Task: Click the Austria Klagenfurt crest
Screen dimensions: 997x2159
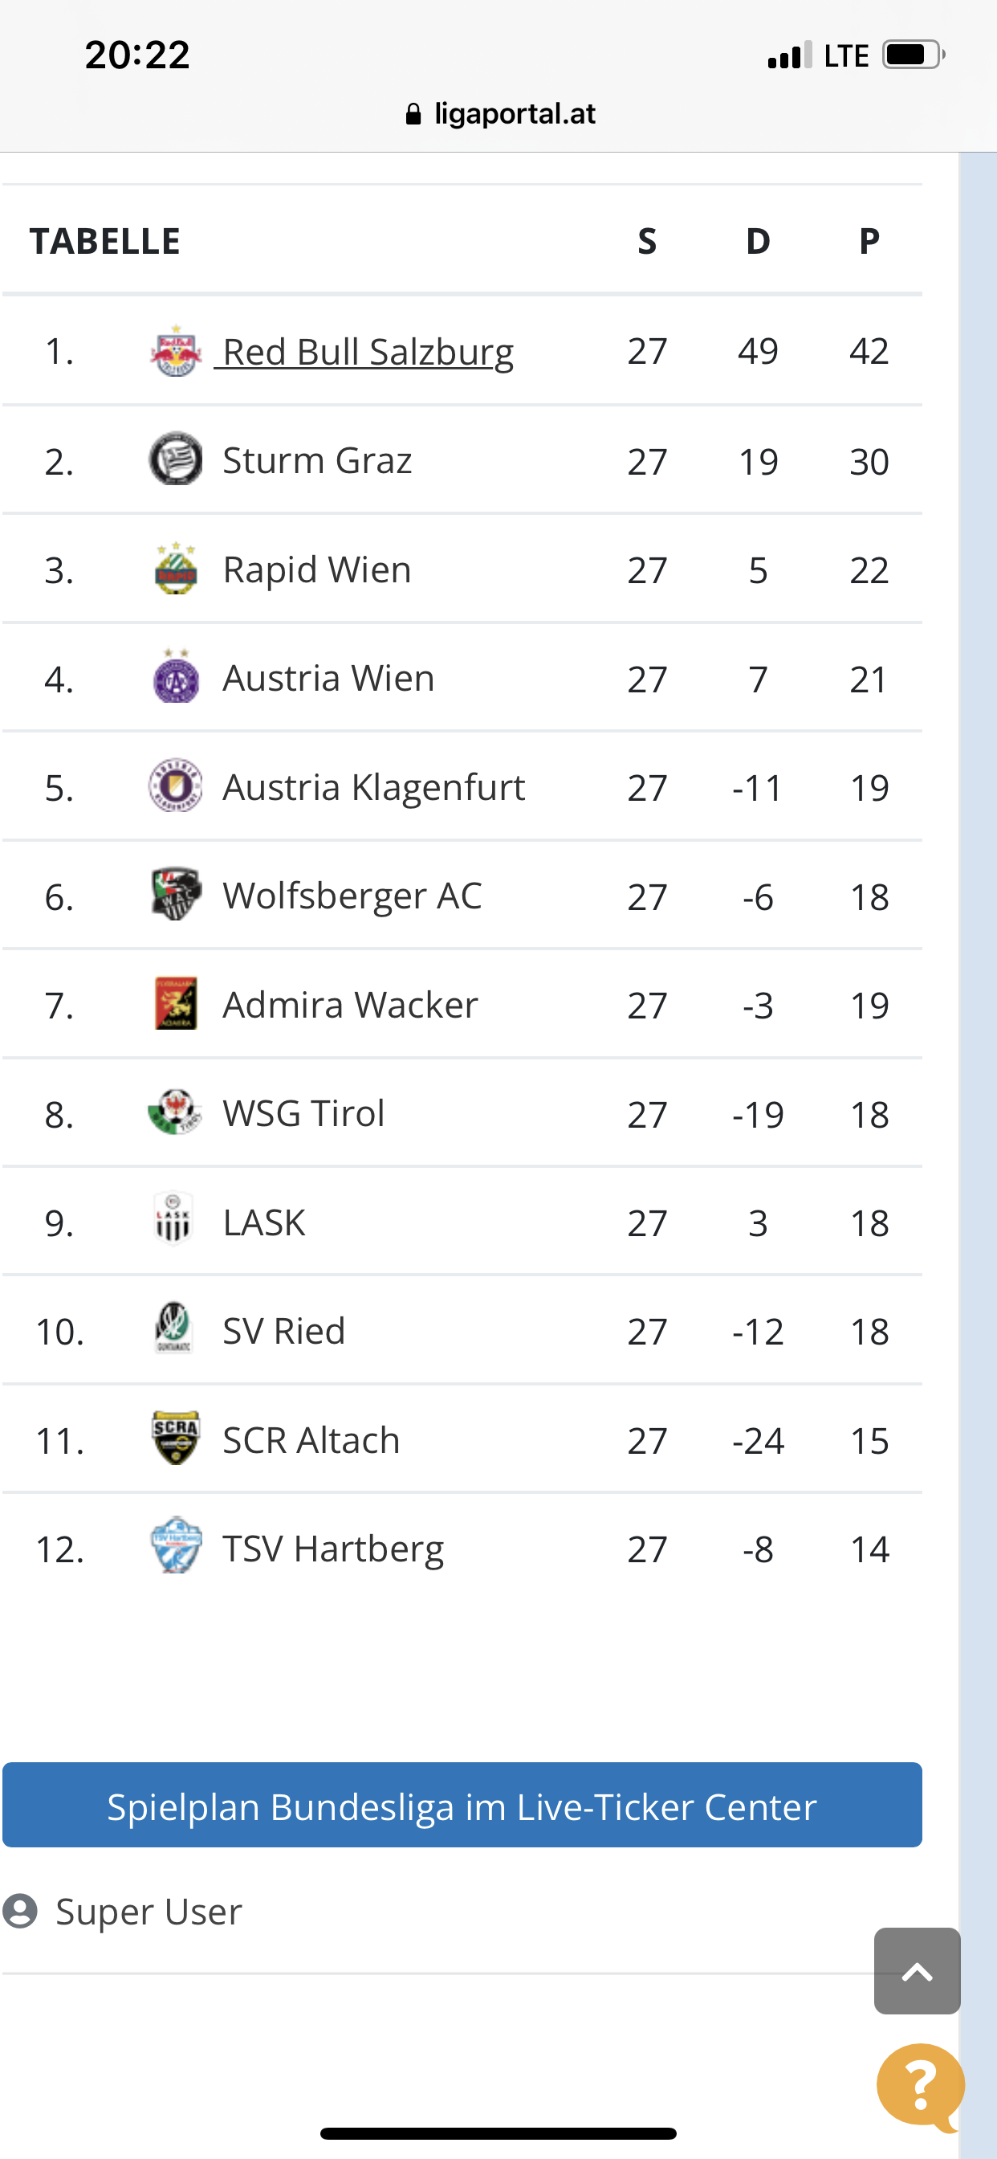Action: pos(176,786)
